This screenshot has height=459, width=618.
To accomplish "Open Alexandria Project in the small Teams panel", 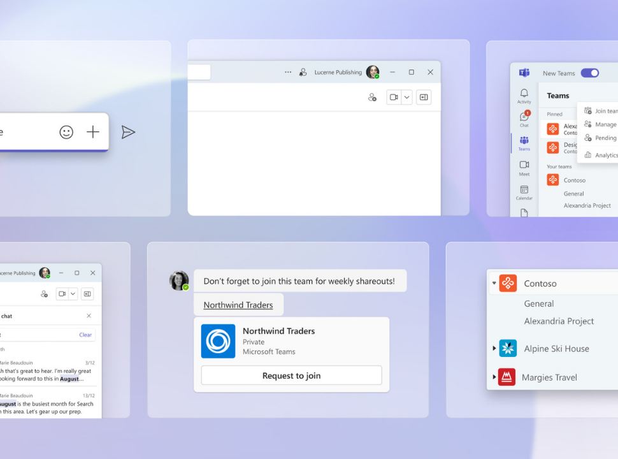I will [587, 205].
